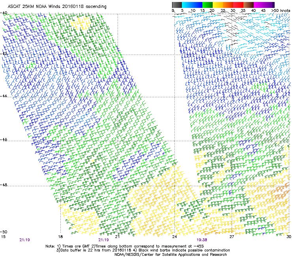
Task: Click the dark purple 45-50 knots swatch
Action: 269,5
